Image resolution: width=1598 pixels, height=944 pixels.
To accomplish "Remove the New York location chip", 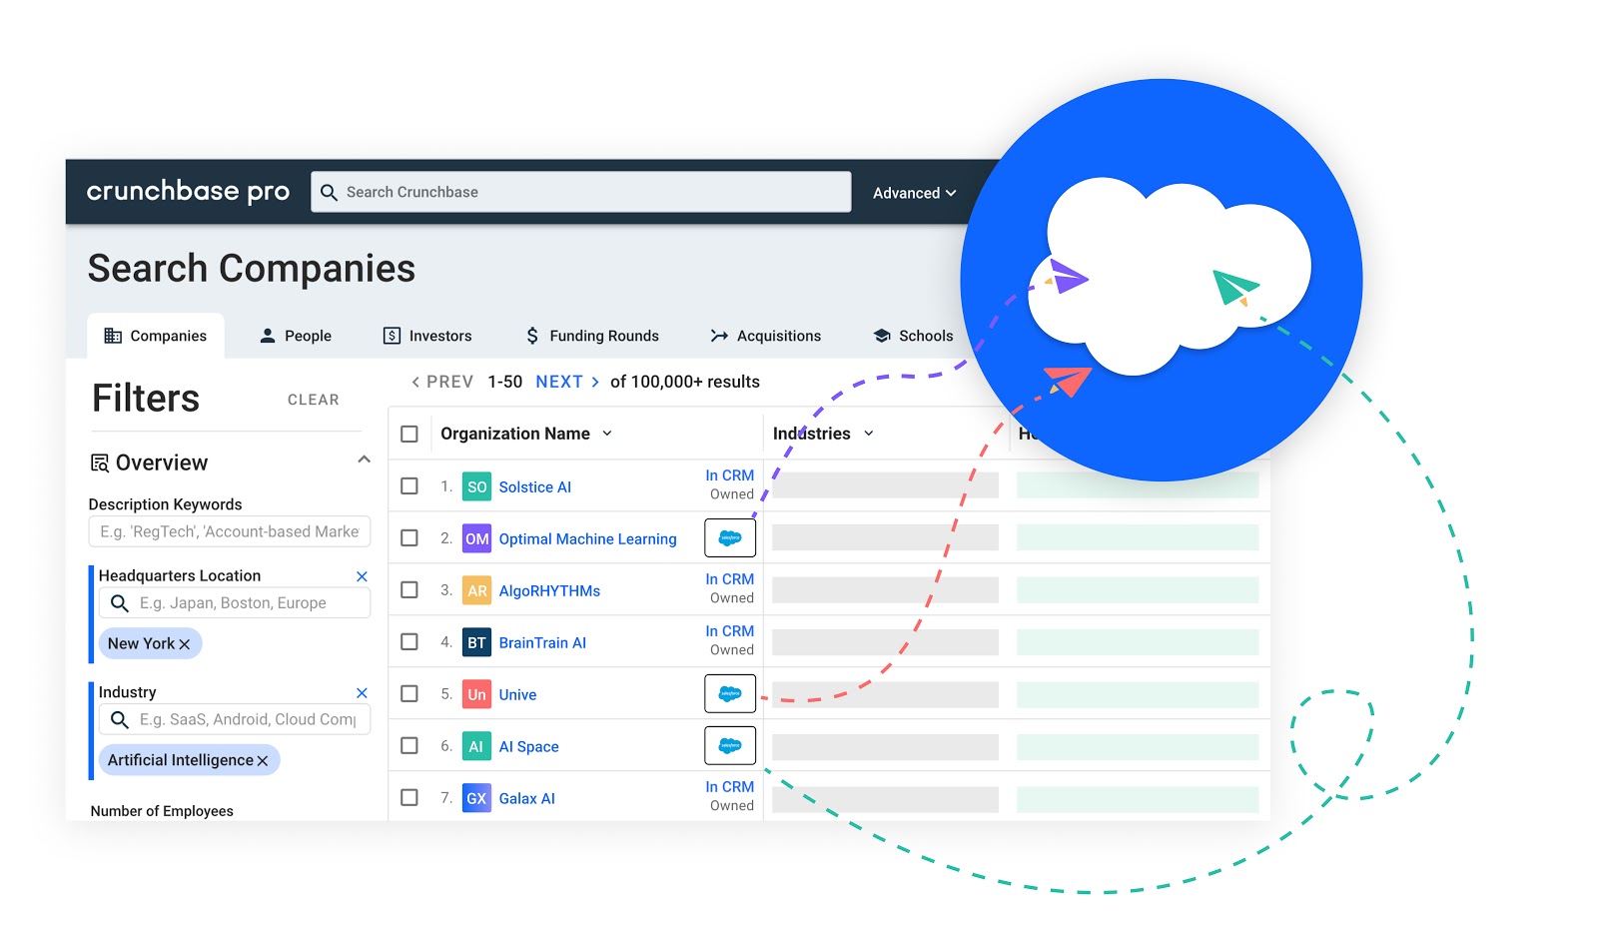I will [x=185, y=644].
